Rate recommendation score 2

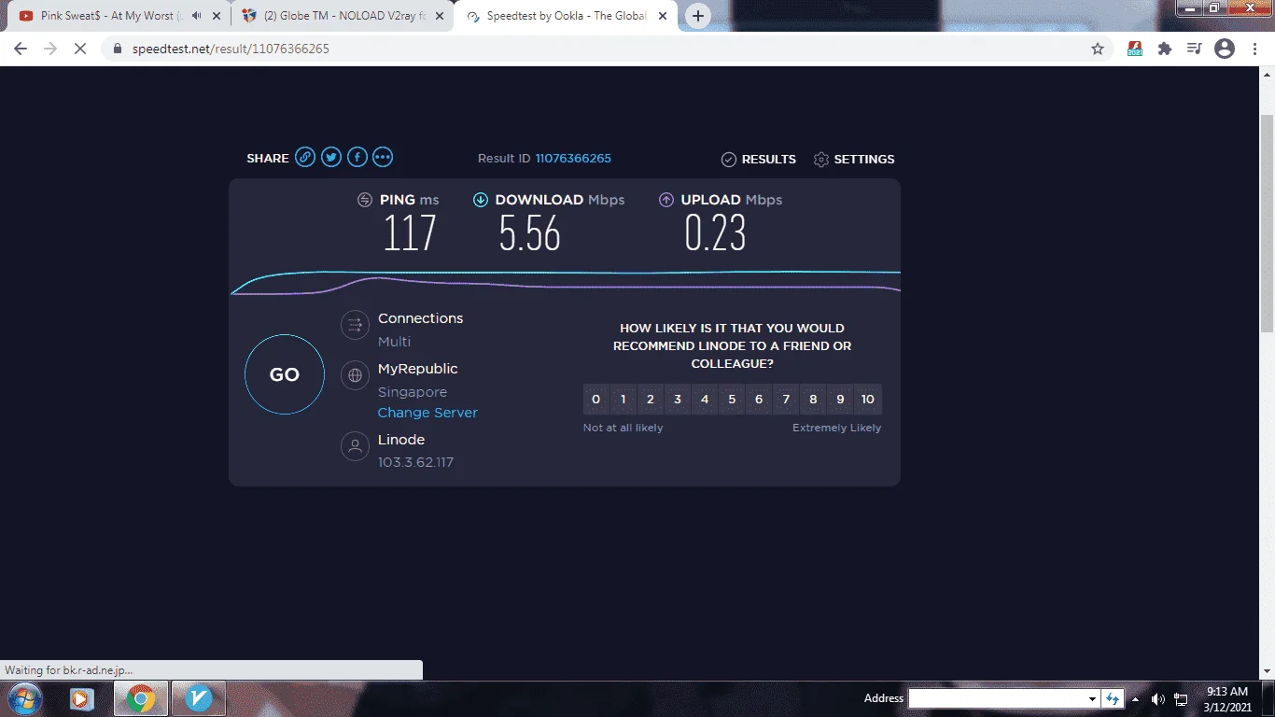pyautogui.click(x=651, y=400)
